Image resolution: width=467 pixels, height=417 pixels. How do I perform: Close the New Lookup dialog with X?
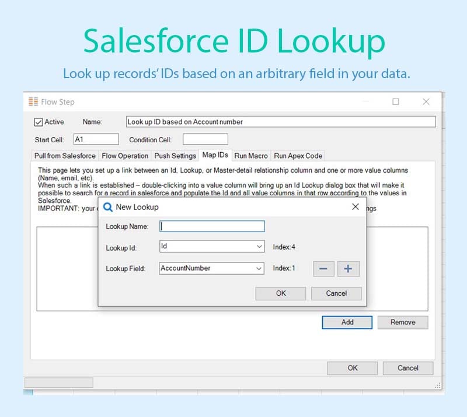point(355,207)
